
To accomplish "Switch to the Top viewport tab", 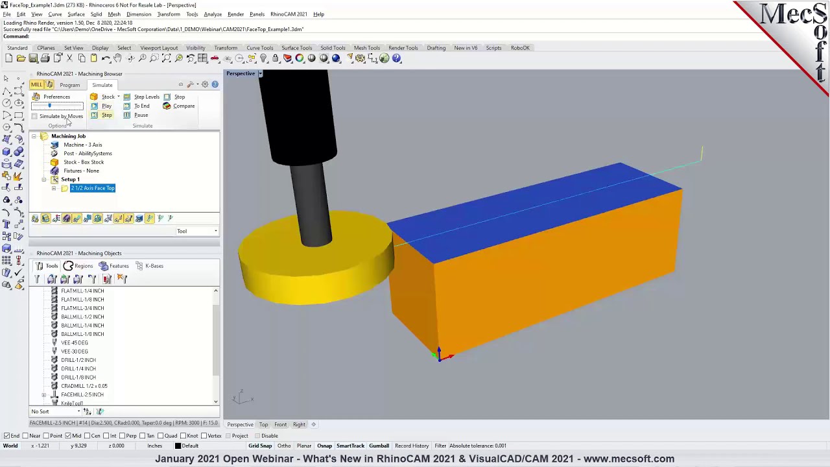I will pos(263,425).
